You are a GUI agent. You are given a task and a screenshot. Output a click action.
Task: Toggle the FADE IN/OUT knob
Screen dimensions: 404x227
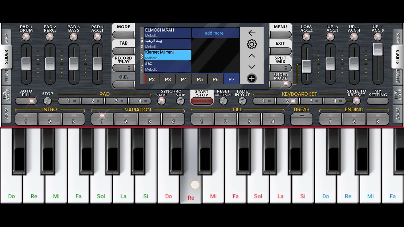pos(242,101)
